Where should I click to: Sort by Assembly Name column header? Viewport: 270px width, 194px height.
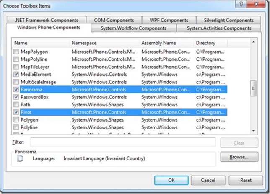[166, 43]
